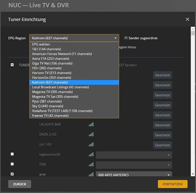Open the EPG-Region dropdown showing Kathrein
This screenshot has width=196, height=193.
pyautogui.click(x=74, y=38)
